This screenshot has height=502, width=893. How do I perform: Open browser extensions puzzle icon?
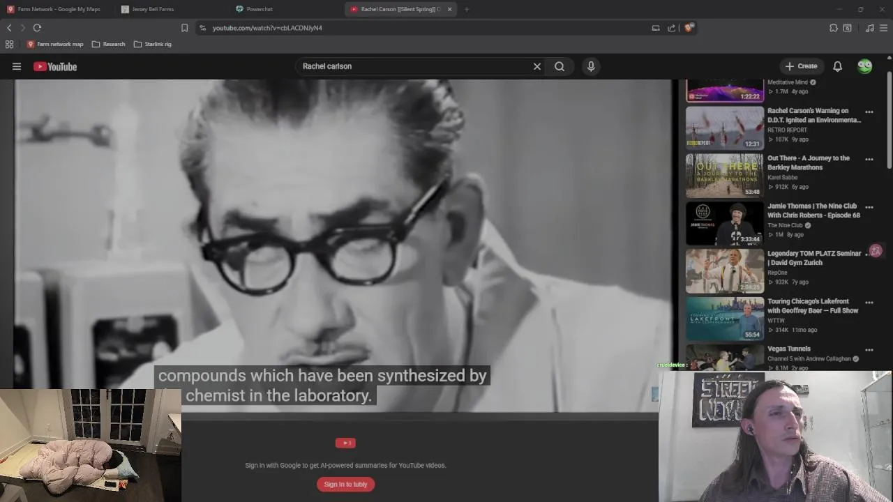[x=834, y=28]
